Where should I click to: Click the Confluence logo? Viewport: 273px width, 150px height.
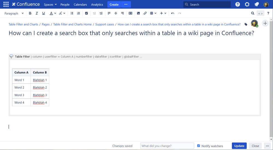coord(26,4)
